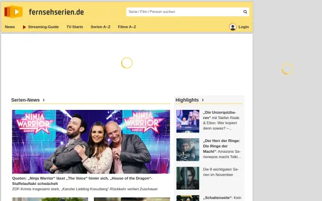
Task: Open the Quoten: Ninja Warrior headline
Action: (x=82, y=181)
